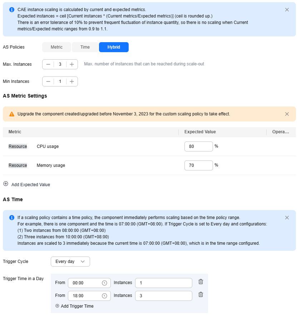Delete the 18:00 trigger time row
This screenshot has width=297, height=318.
coord(201,295)
